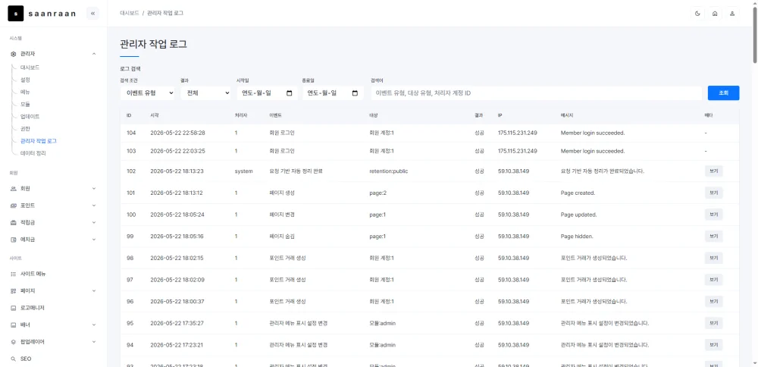Image resolution: width=758 pixels, height=367 pixels.
Task: Click the people icon beside 회원
Action: click(x=14, y=189)
